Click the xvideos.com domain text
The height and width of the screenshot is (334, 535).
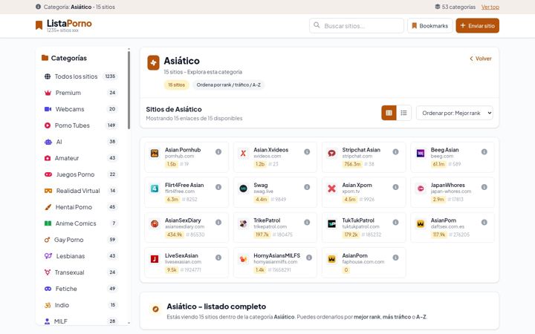[267, 156]
